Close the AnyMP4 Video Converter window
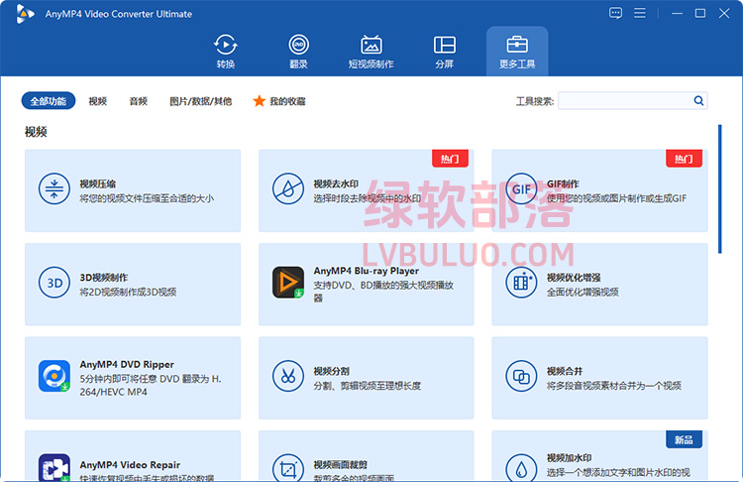The height and width of the screenshot is (482, 743). tap(724, 13)
